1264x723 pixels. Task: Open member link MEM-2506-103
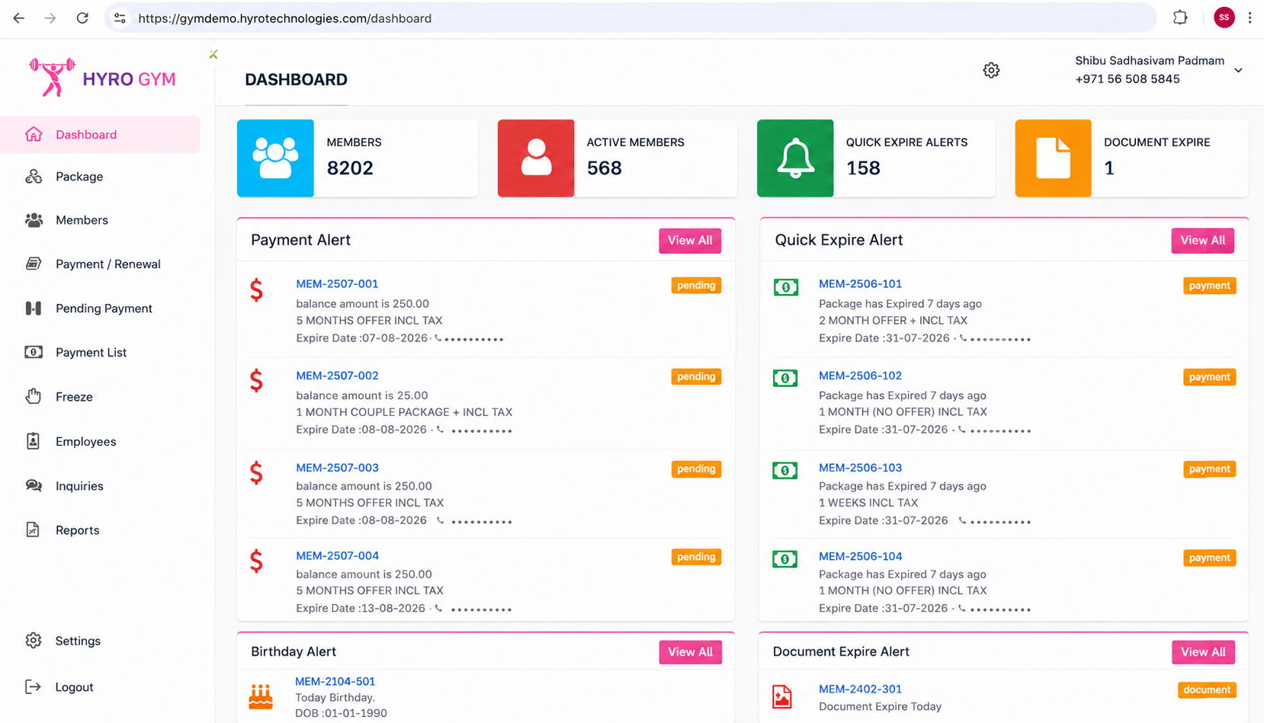[x=860, y=468]
